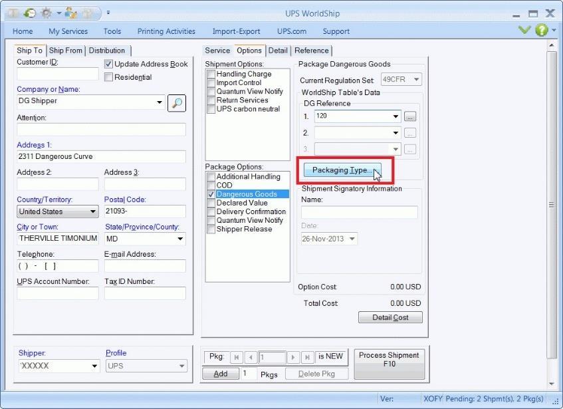The width and height of the screenshot is (563, 409).
Task: Open the signatory Date dropdown
Action: click(x=352, y=239)
